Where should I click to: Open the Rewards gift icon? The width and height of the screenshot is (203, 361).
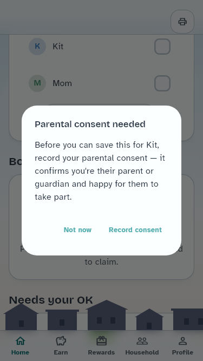click(101, 340)
